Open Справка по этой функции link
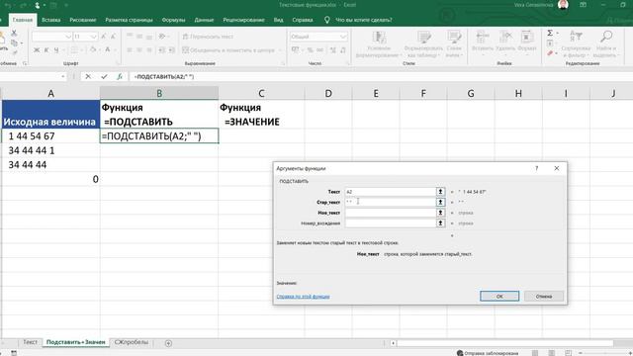 tap(303, 297)
